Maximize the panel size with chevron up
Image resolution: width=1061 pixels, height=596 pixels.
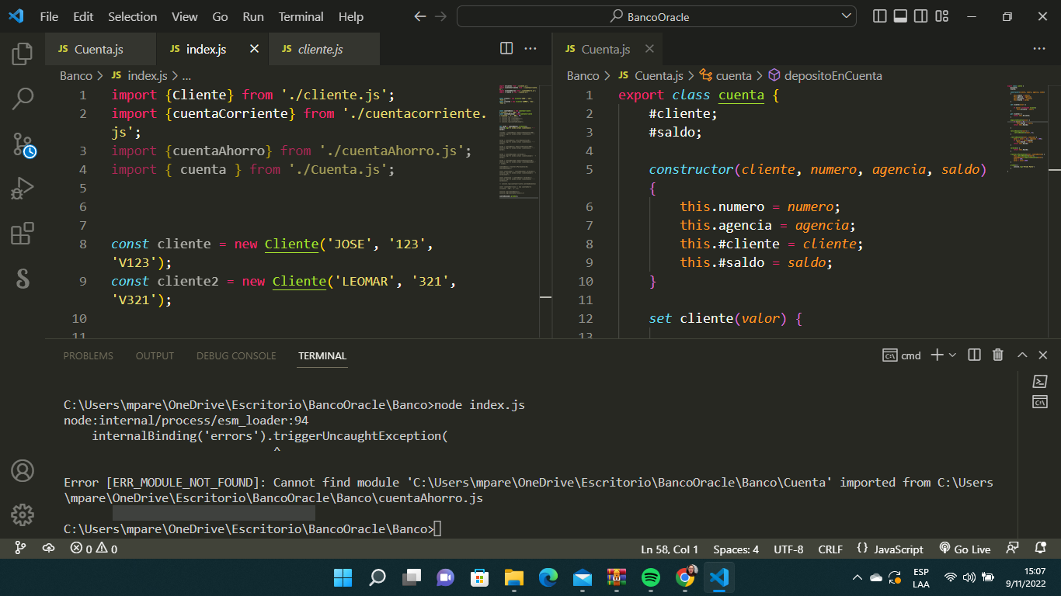click(x=1022, y=355)
